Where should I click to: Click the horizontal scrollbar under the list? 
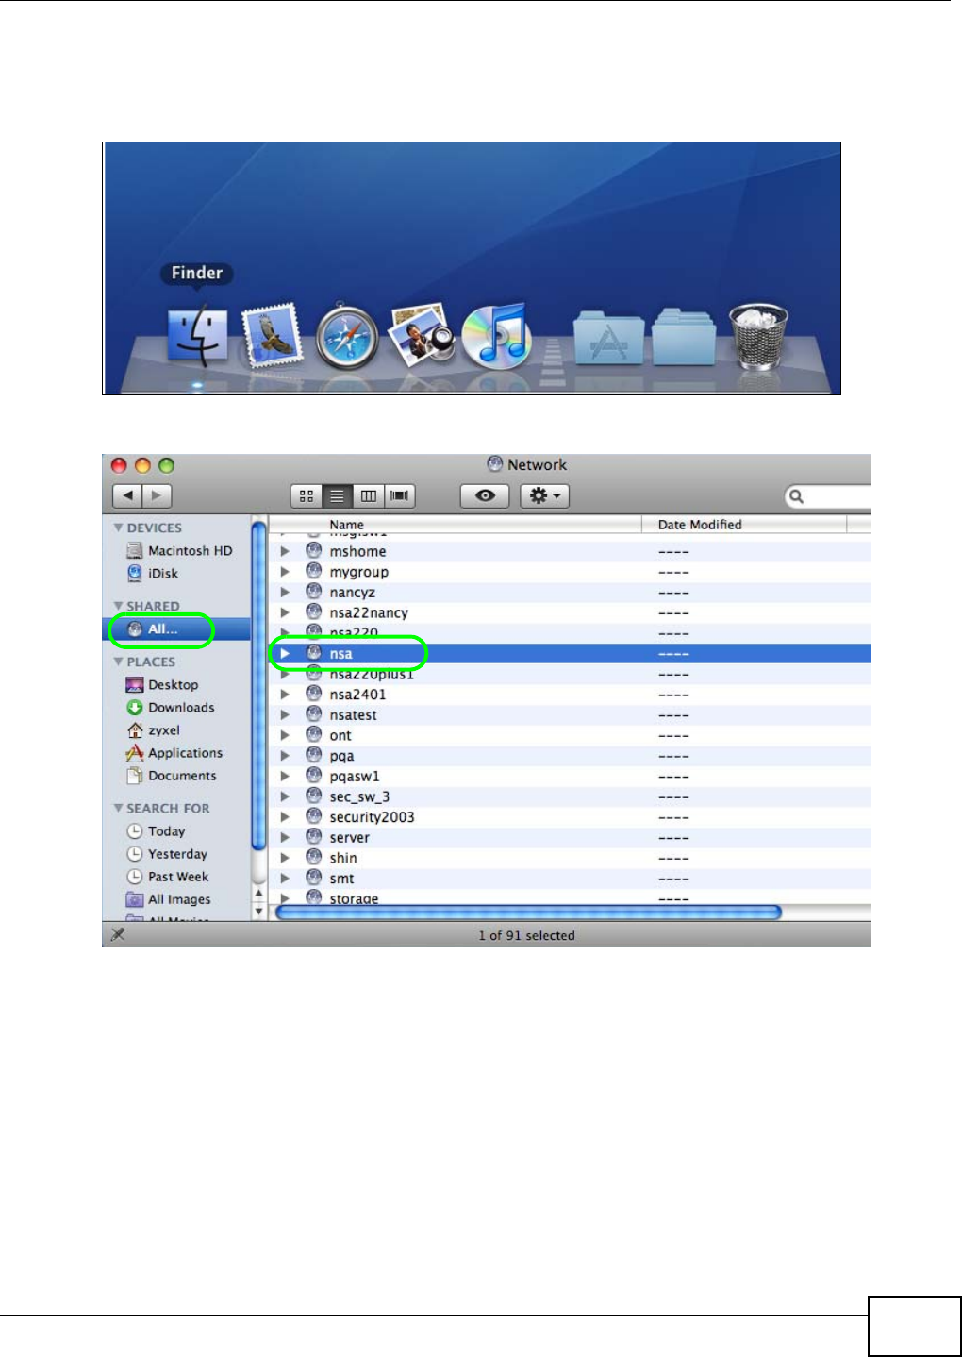click(x=528, y=913)
